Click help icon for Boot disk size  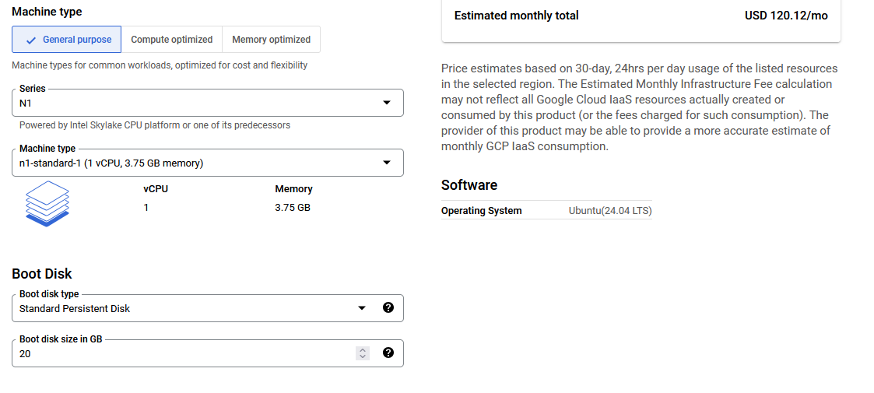click(x=388, y=353)
